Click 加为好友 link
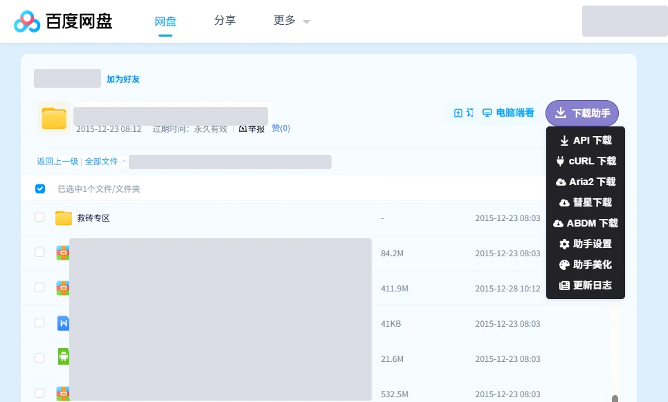 123,79
